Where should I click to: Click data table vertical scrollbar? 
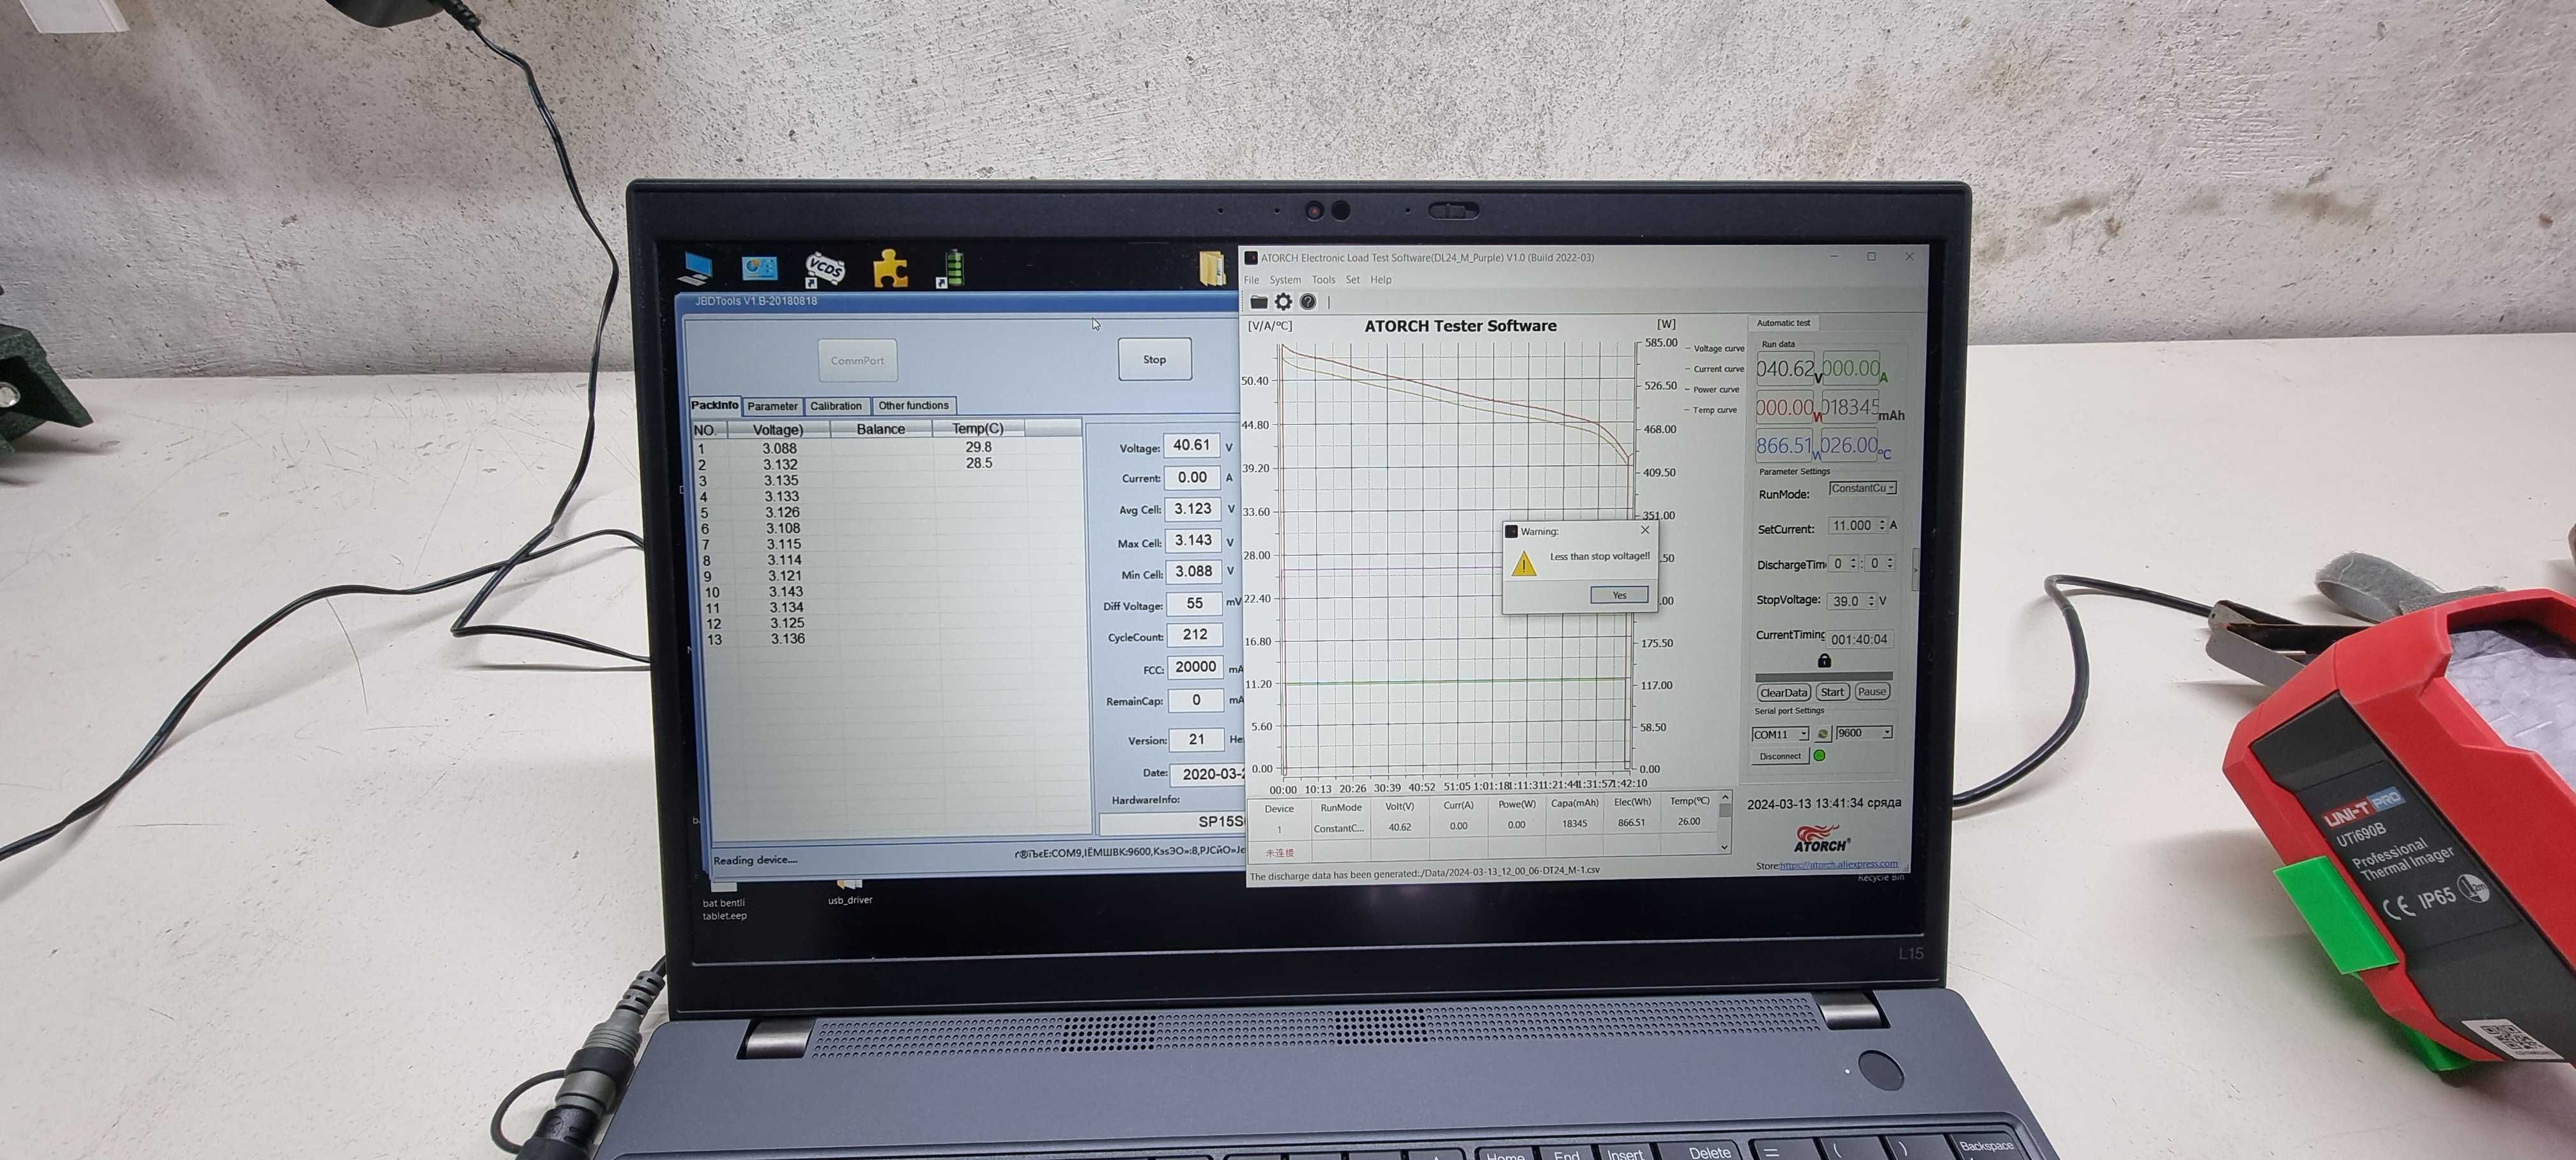click(x=1724, y=822)
